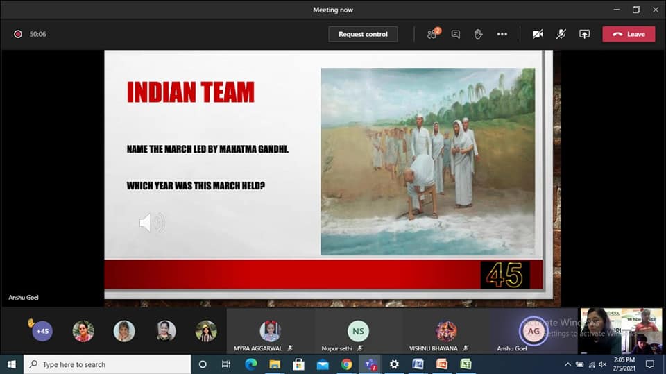Raise your hand in the meeting
The image size is (666, 374).
pyautogui.click(x=478, y=34)
